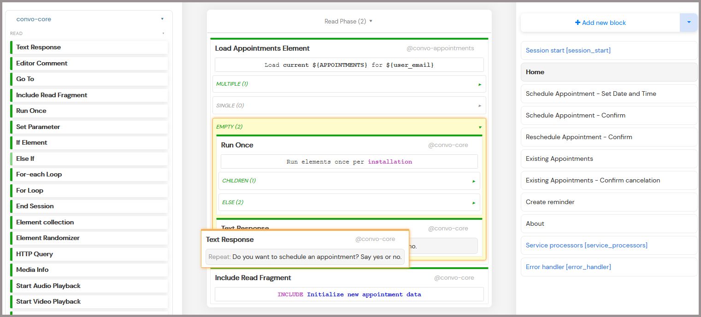The width and height of the screenshot is (701, 317).
Task: Expand the SINGLE (0) section arrow
Action: click(480, 106)
